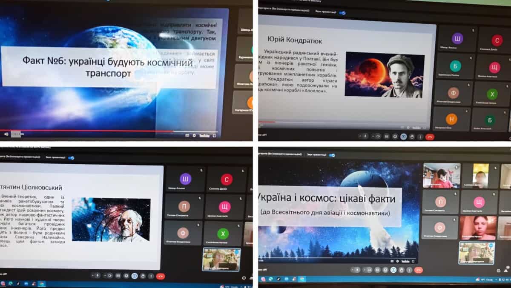Expand camera settings arrow in Україна і космос meeting
Image resolution: width=511 pixels, height=288 pixels.
point(365,270)
